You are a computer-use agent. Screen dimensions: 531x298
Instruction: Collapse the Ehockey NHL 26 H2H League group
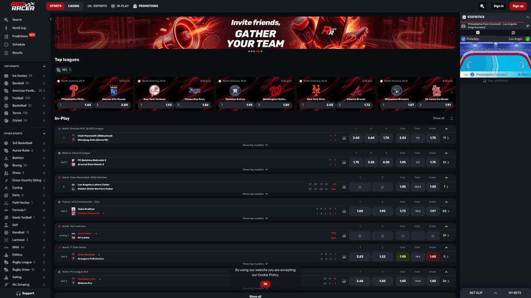(446, 128)
